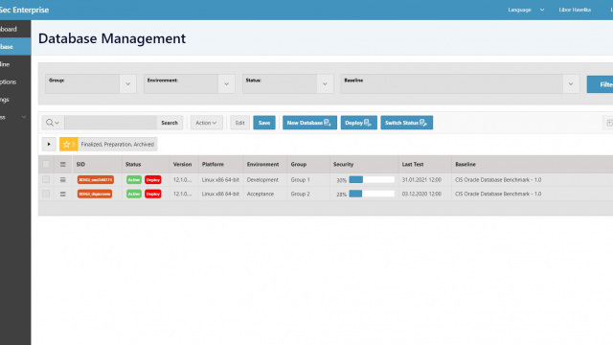The width and height of the screenshot is (613, 345).
Task: Click the green Active badge in the second row
Action: [134, 194]
